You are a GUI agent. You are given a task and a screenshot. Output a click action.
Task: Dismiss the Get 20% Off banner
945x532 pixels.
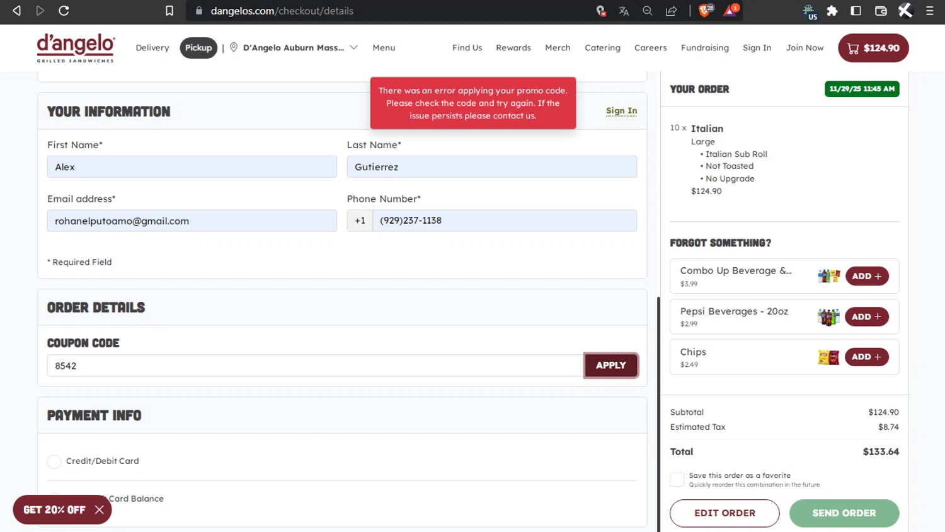pos(99,509)
